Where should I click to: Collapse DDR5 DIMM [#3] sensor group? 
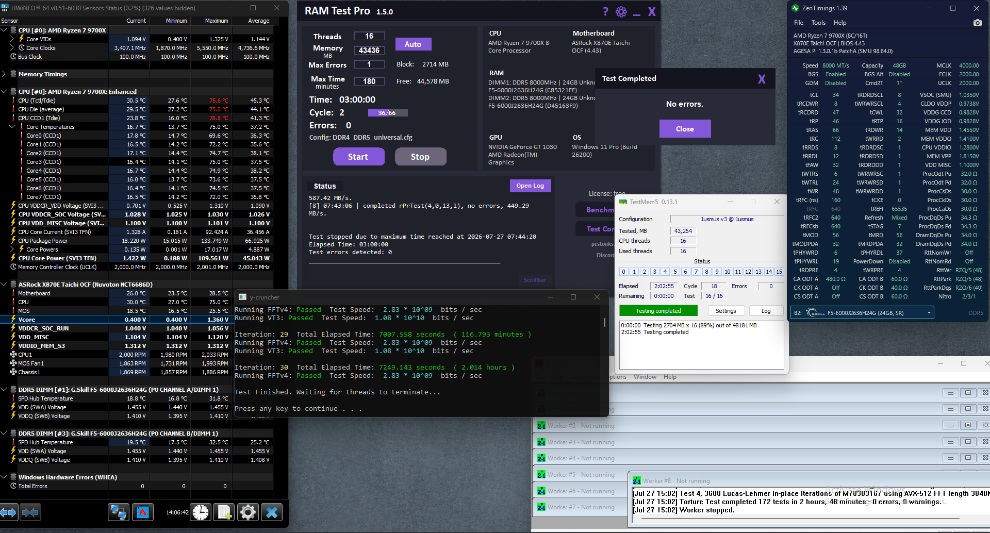(4, 434)
